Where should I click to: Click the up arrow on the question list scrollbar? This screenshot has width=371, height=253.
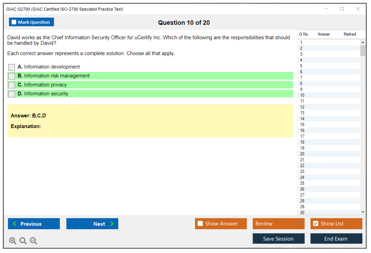coord(363,42)
